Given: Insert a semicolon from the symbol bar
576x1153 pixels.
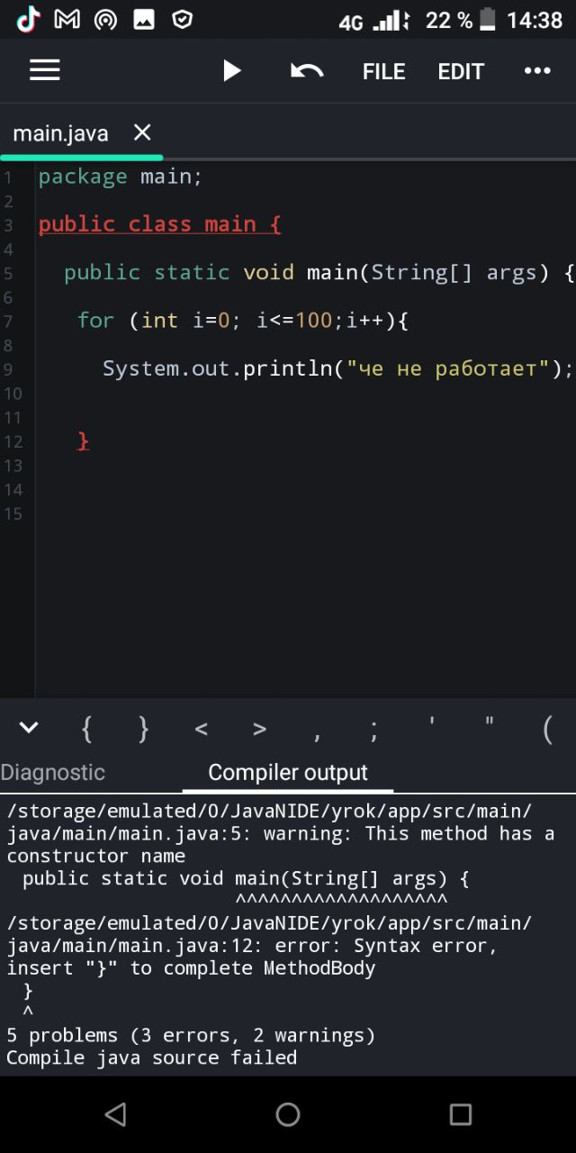Looking at the screenshot, I should 374,731.
